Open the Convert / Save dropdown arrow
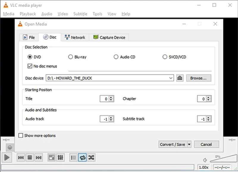The image size is (238, 172). coord(189,144)
